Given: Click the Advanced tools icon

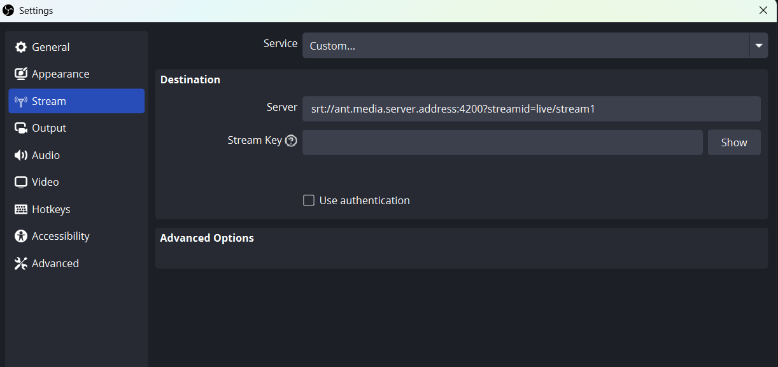Looking at the screenshot, I should pyautogui.click(x=21, y=263).
